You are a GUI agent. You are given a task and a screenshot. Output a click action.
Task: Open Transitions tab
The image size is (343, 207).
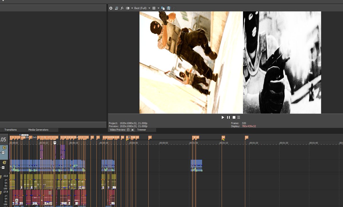tap(11, 130)
